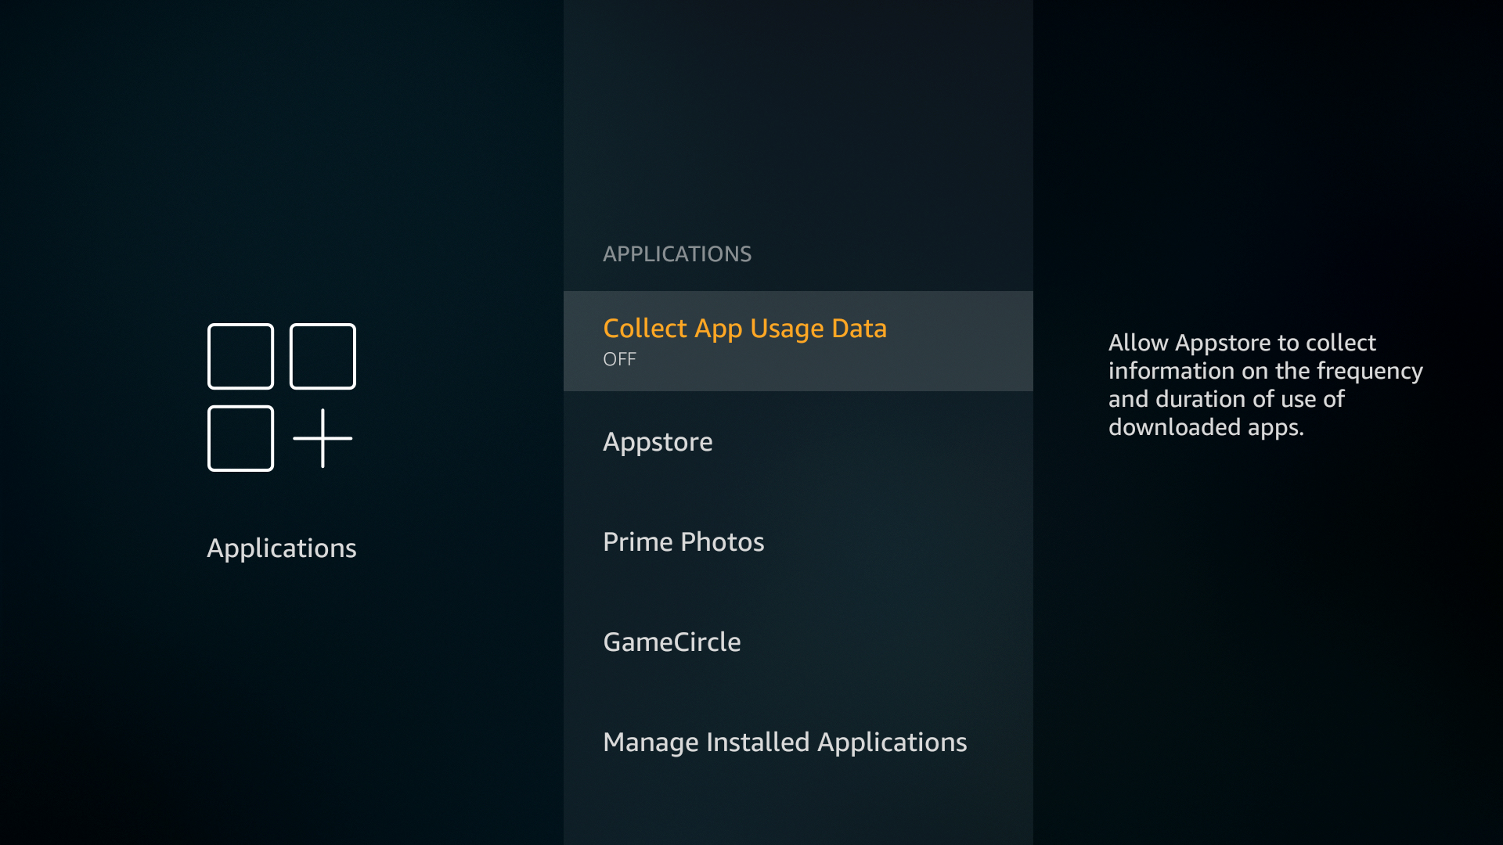Screen dimensions: 1503x845
Task: Click the bottom-left square icon
Action: tap(239, 437)
